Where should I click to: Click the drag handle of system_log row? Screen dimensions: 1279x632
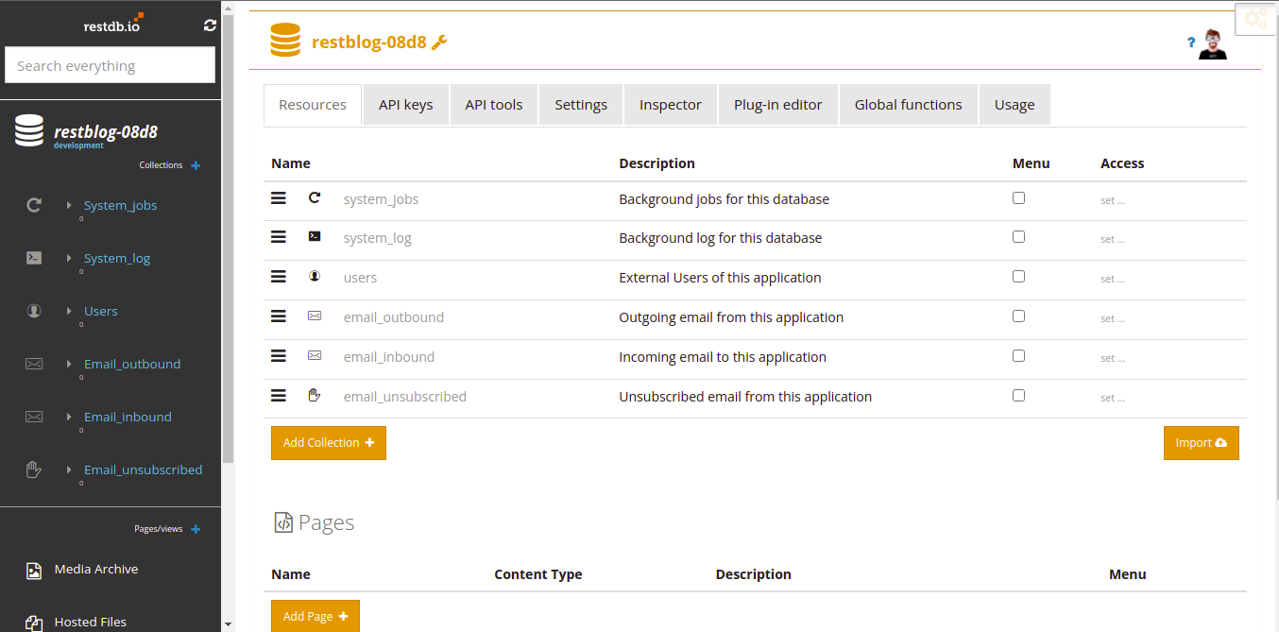coord(279,237)
